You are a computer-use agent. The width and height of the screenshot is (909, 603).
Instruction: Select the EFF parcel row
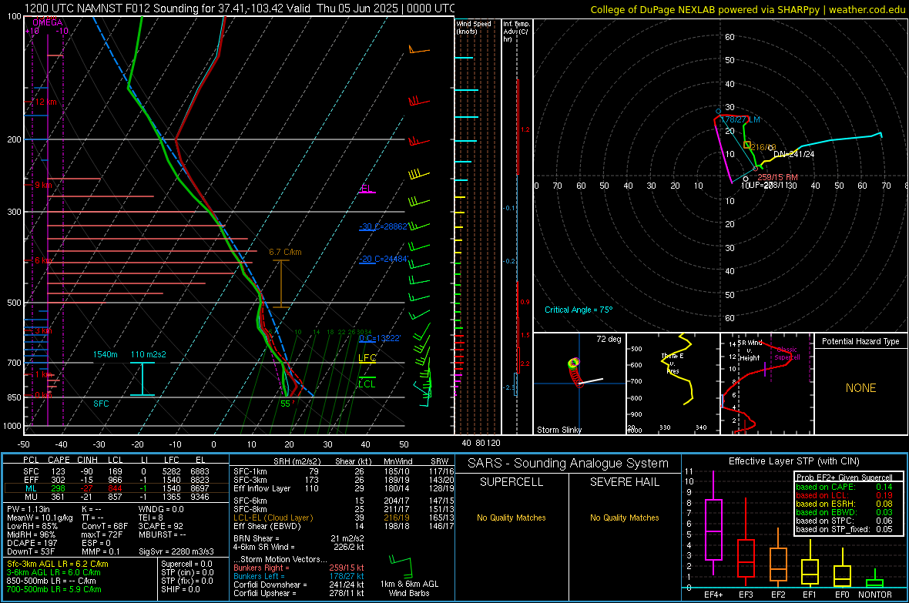click(116, 480)
